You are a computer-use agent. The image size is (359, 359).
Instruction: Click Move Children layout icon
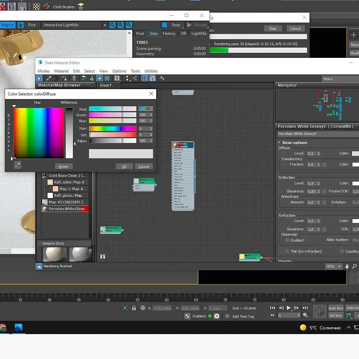pyautogui.click(x=84, y=78)
